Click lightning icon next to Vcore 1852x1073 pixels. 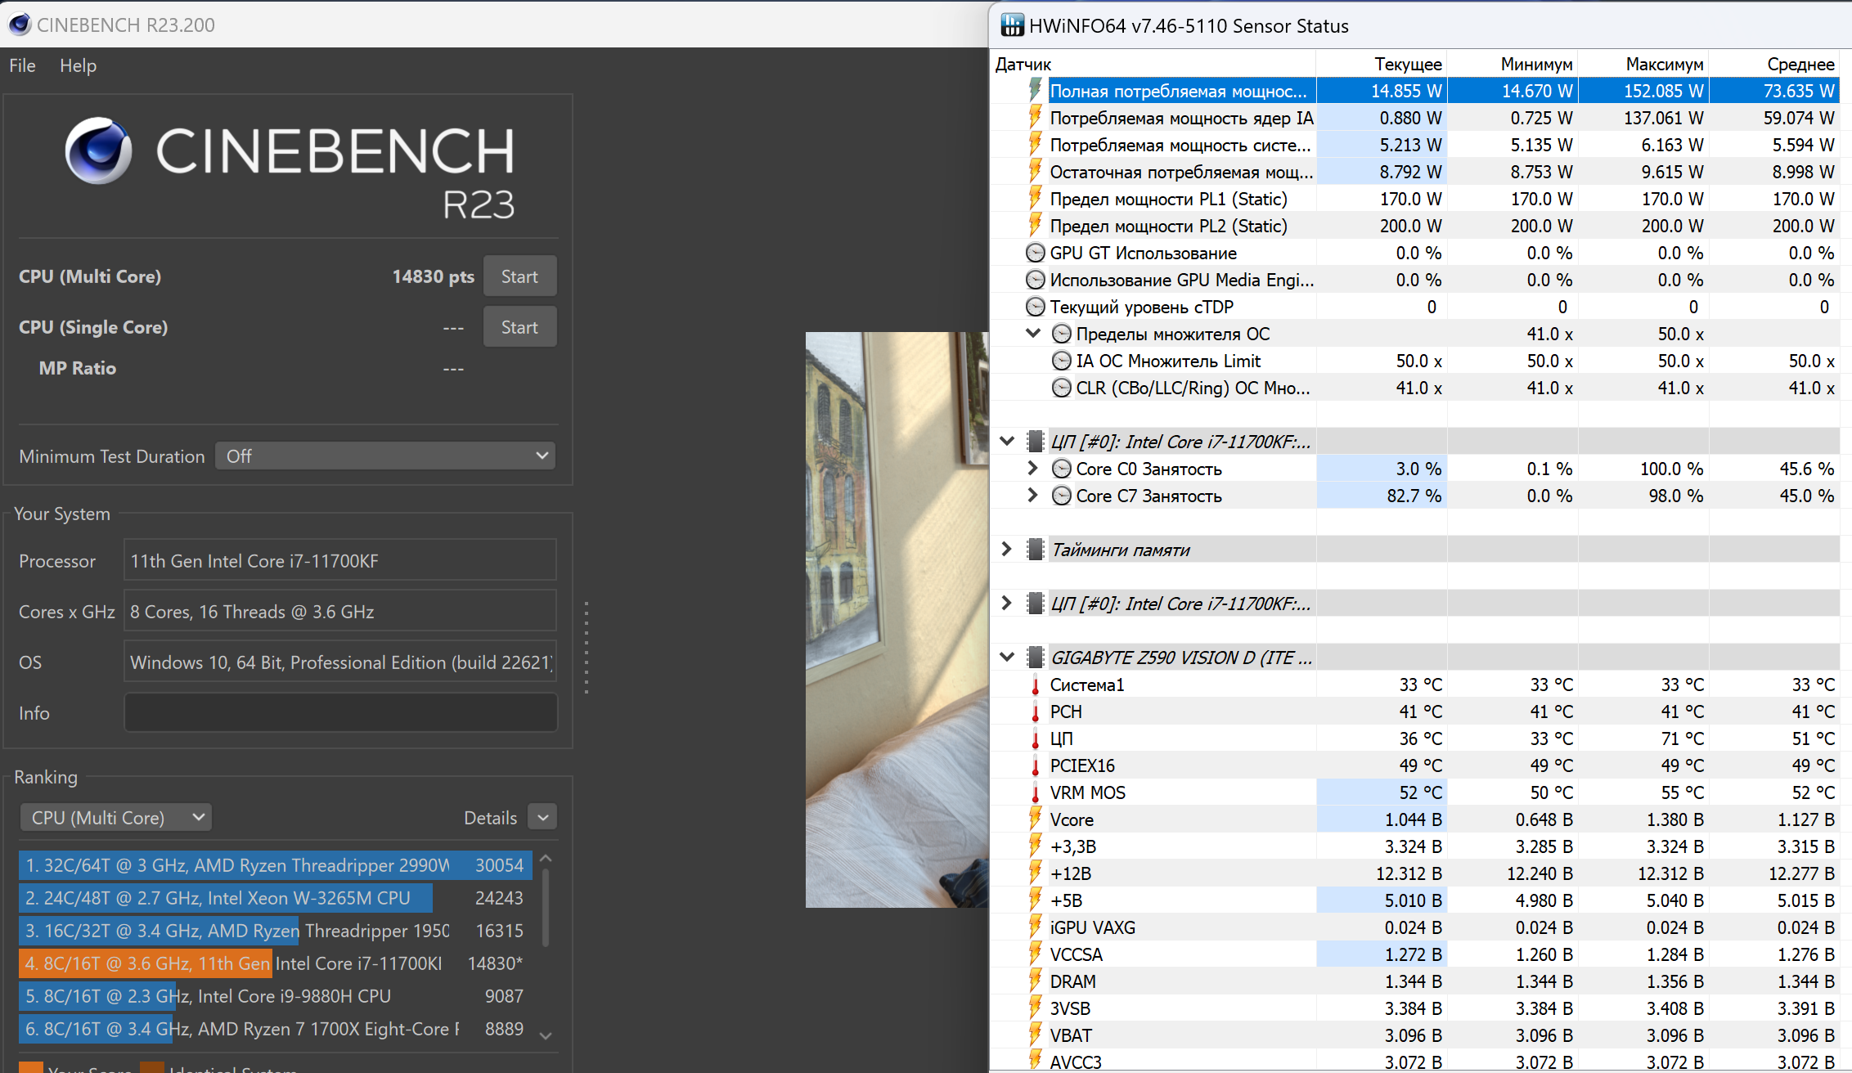(x=1035, y=819)
